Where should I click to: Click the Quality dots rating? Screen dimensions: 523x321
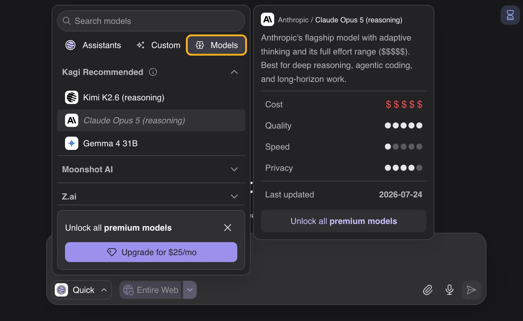coord(404,125)
